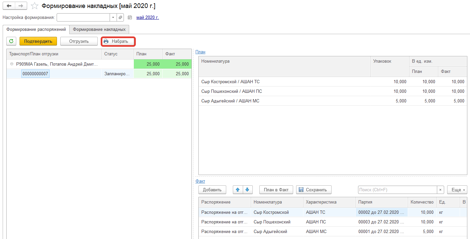The height and width of the screenshot is (239, 470).
Task: Collapse the Р909МА Газель tree node
Action: [12, 64]
